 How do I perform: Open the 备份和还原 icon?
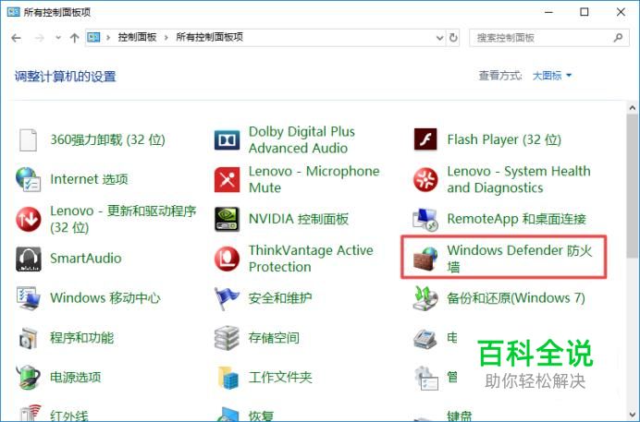click(425, 298)
